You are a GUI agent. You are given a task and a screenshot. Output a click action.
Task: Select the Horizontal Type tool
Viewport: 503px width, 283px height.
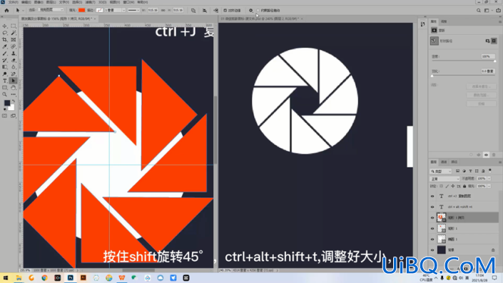pos(4,81)
